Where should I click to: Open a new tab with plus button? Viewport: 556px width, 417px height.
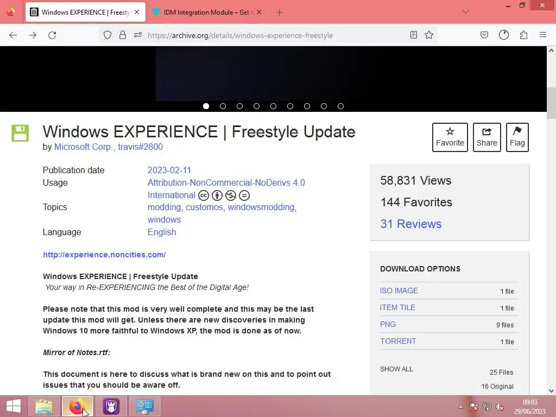(280, 12)
